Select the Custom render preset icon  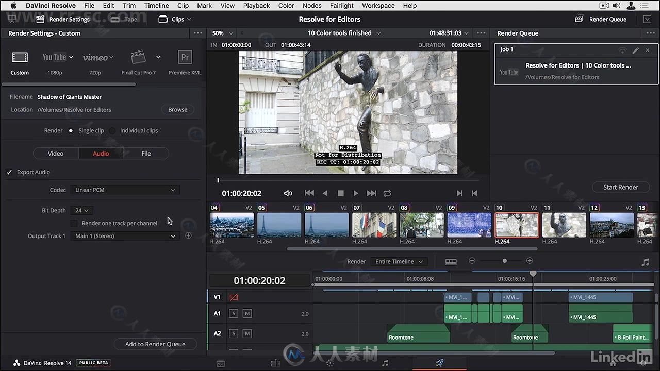[20, 57]
